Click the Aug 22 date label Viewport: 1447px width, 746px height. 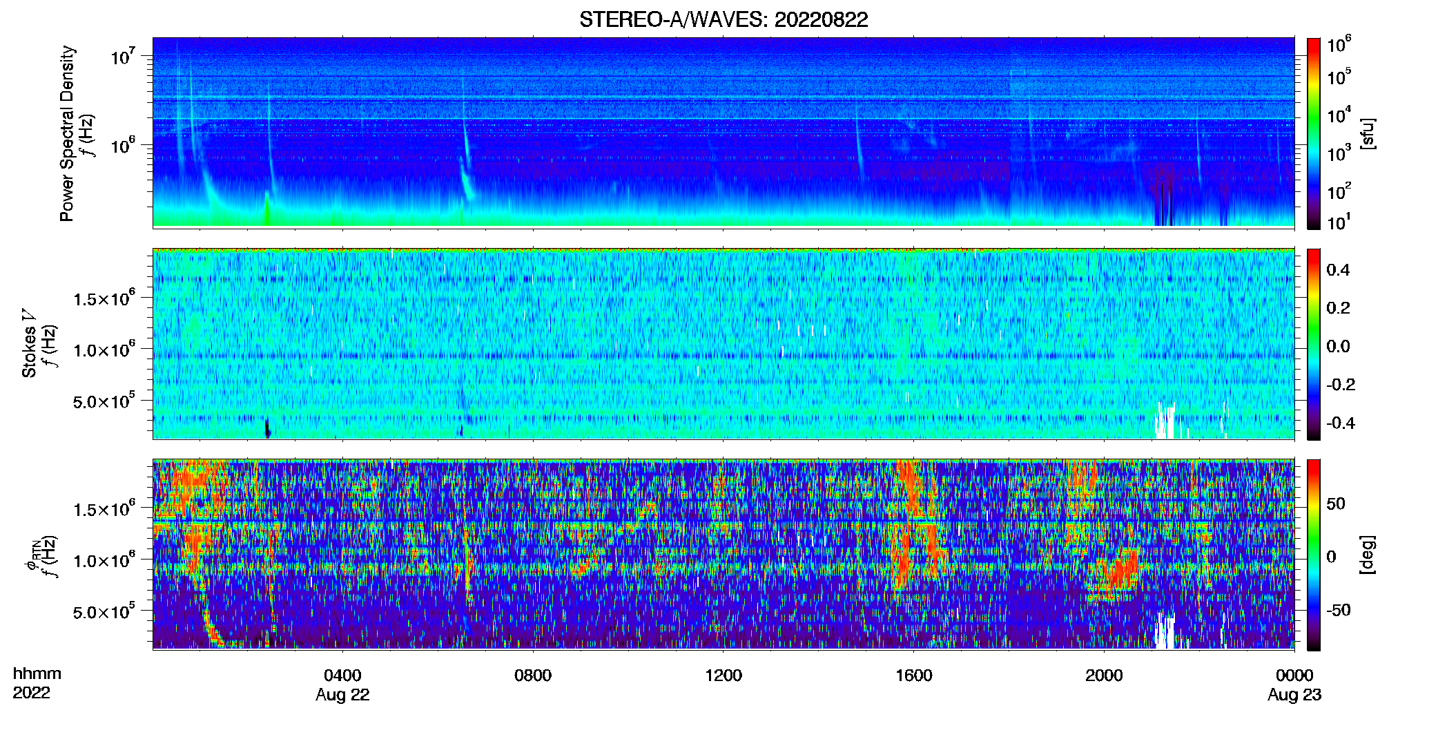pyautogui.click(x=342, y=695)
